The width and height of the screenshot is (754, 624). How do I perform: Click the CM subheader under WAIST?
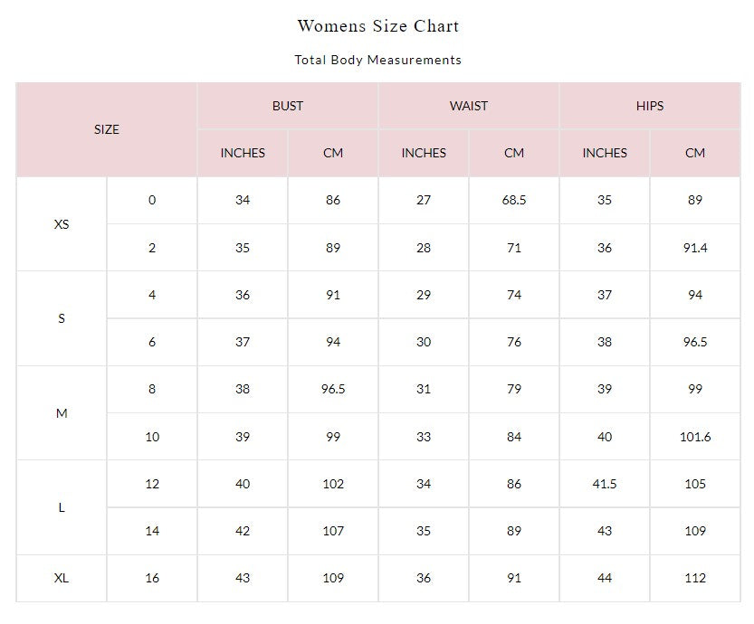[514, 153]
